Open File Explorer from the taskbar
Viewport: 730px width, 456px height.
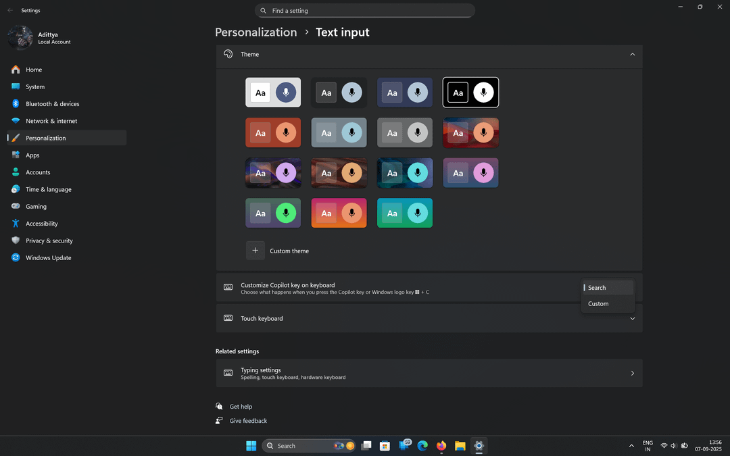pos(460,446)
